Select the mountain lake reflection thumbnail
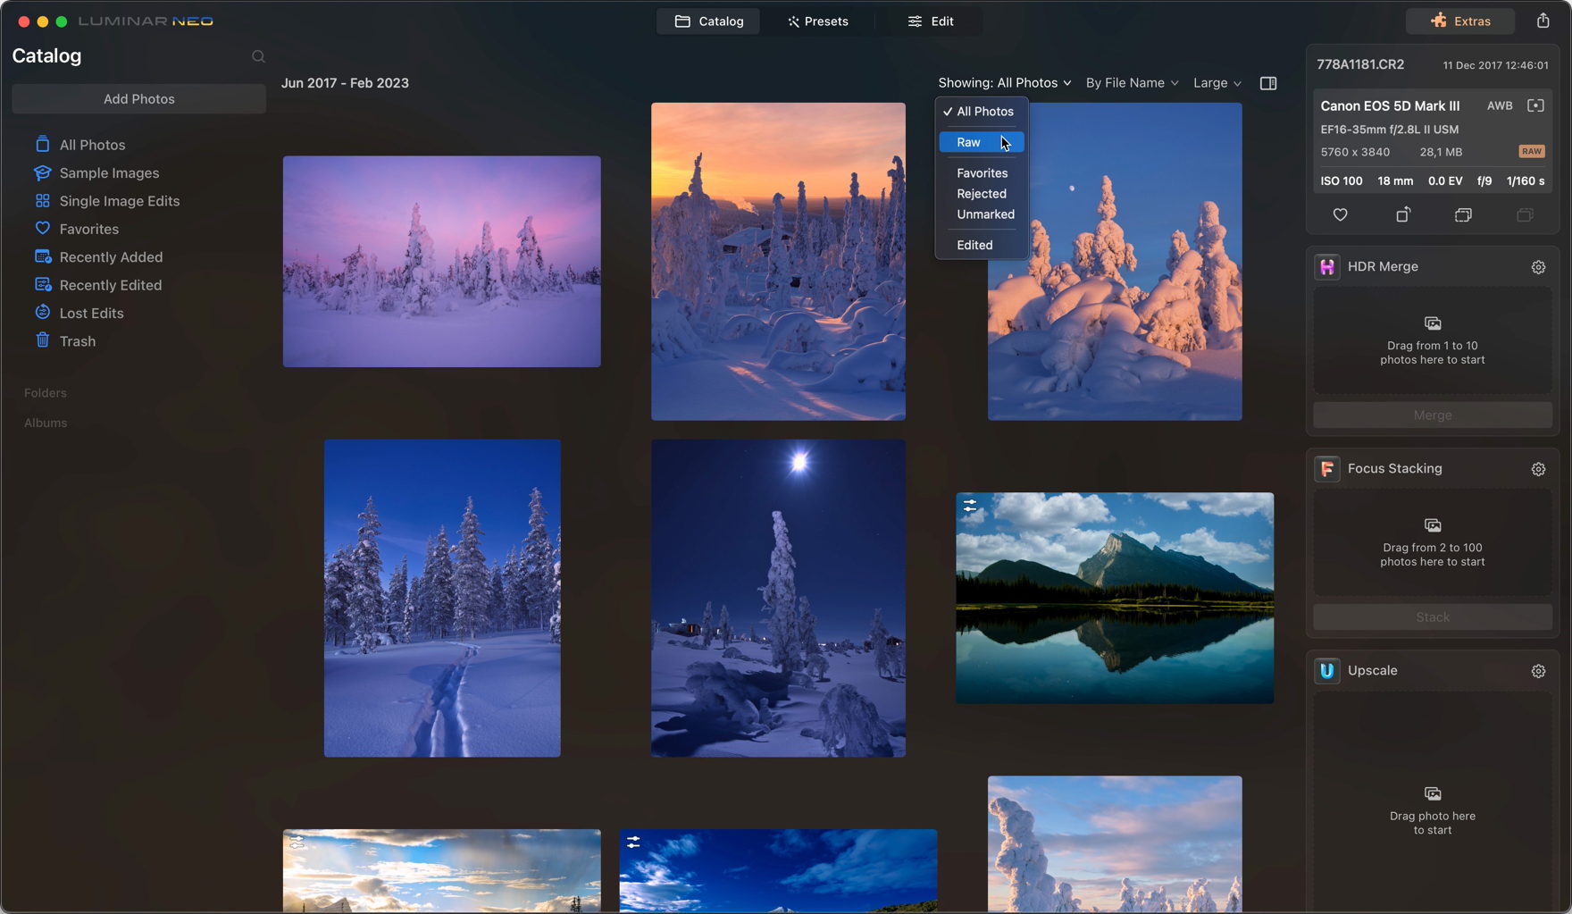This screenshot has height=914, width=1572. pos(1114,598)
